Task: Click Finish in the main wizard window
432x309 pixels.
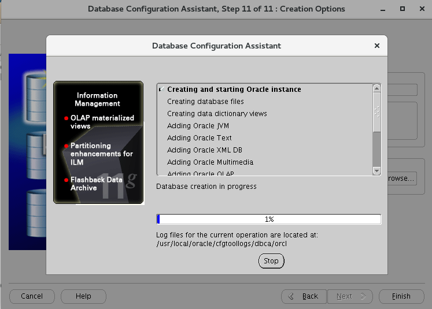Action: (401, 296)
